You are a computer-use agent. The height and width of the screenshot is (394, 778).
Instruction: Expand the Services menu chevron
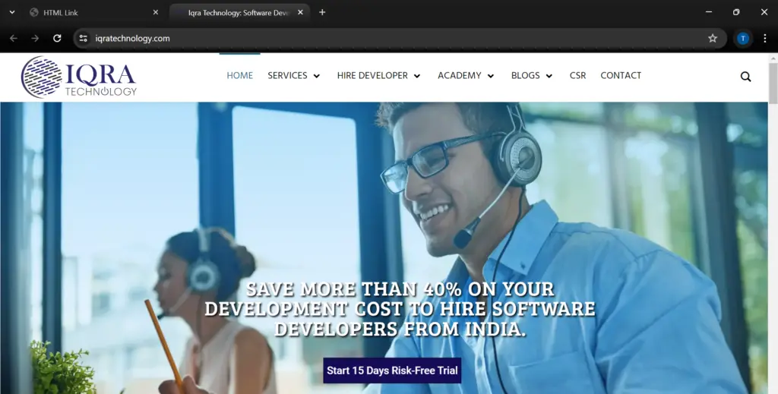317,76
